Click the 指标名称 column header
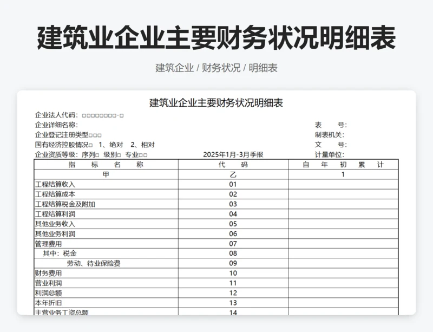433x332 pixels. tap(106, 165)
